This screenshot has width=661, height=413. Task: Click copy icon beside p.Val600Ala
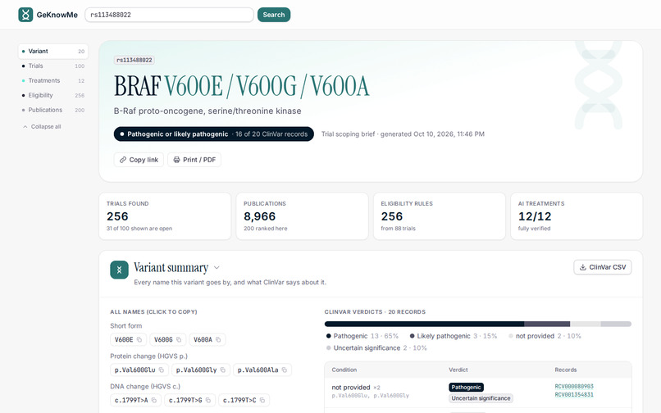284,370
